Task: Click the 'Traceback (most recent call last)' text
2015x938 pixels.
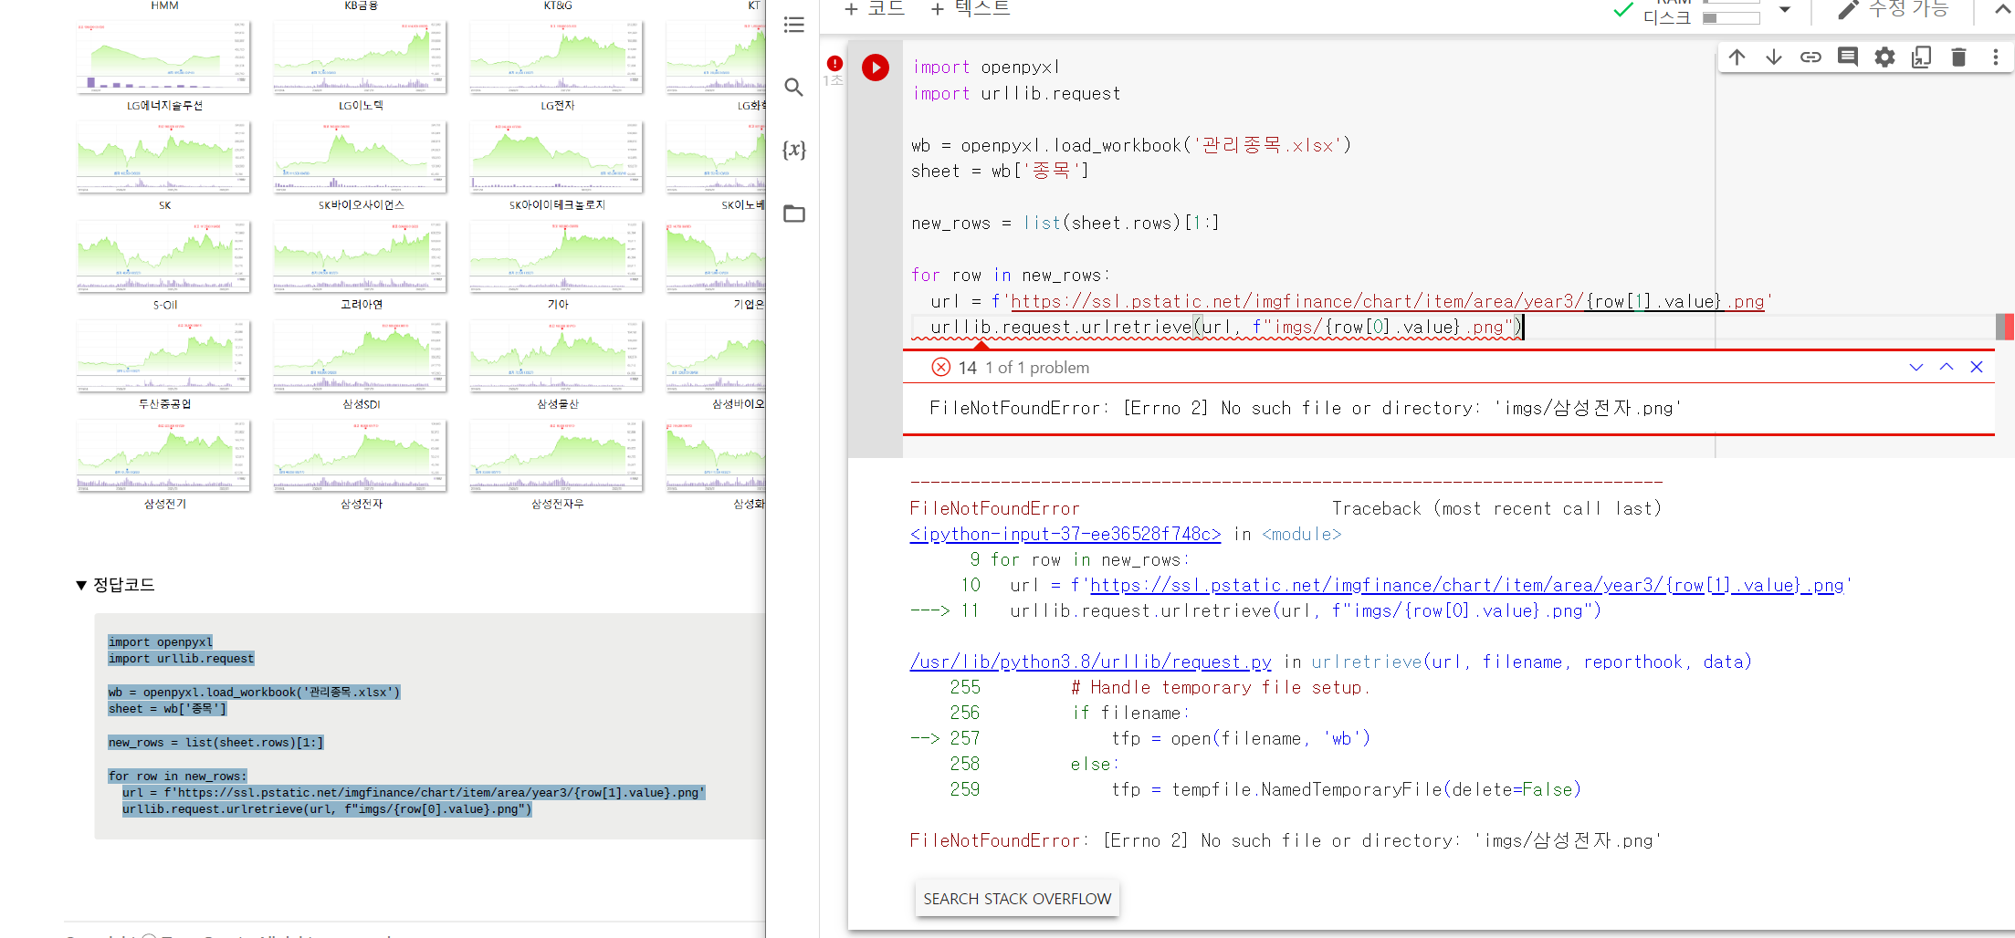Action: pos(1496,509)
